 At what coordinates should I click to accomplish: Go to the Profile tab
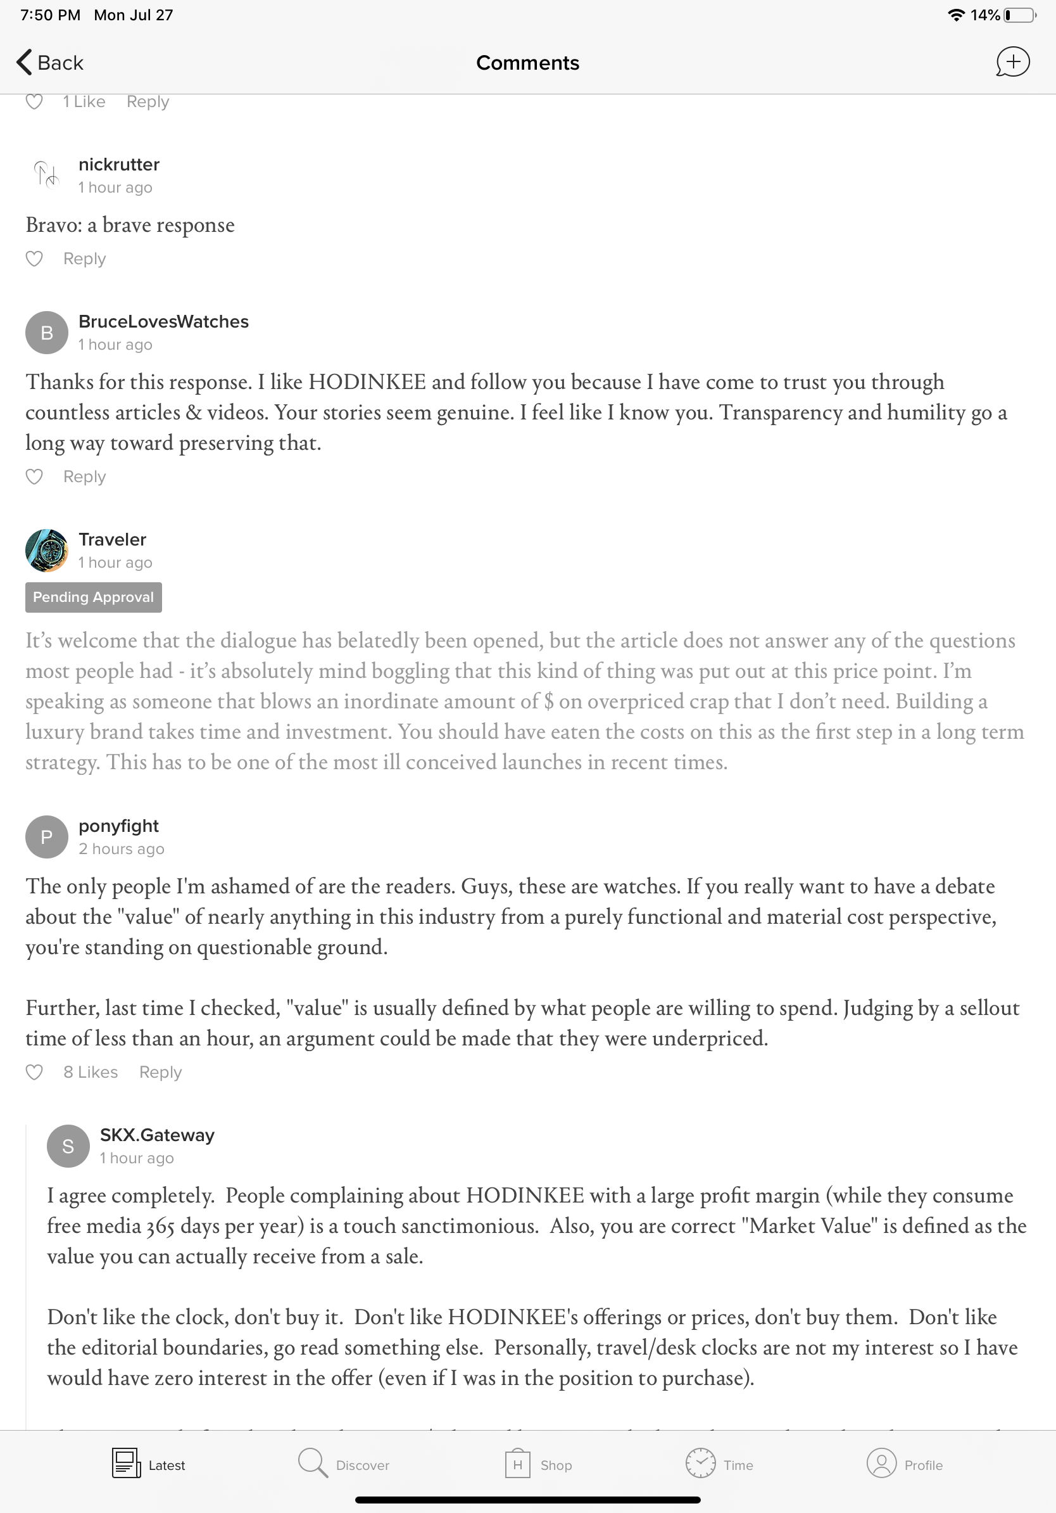pyautogui.click(x=905, y=1464)
